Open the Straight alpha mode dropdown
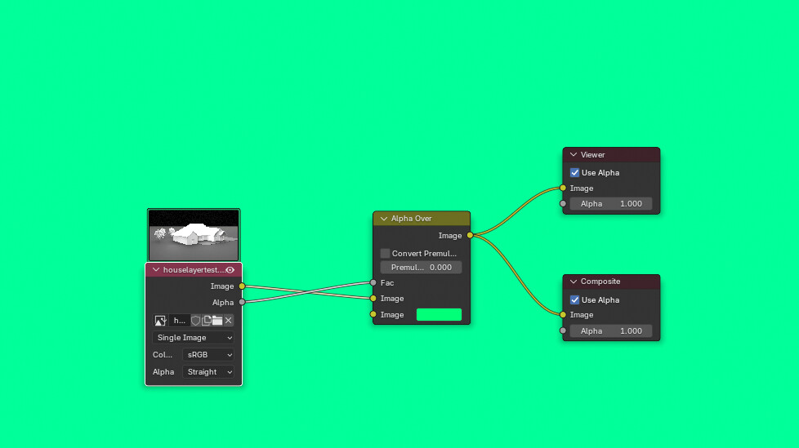799x448 pixels. pos(208,372)
